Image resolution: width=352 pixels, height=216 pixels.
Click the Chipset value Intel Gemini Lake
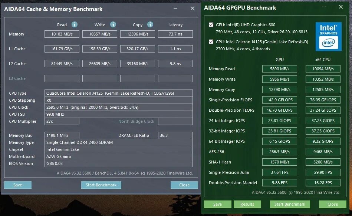pos(119,149)
